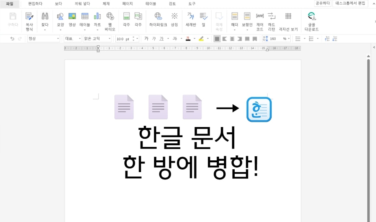Image resolution: width=376 pixels, height=222 pixels.
Task: Click the 제어 코드 [###] icon
Action: click(x=260, y=16)
